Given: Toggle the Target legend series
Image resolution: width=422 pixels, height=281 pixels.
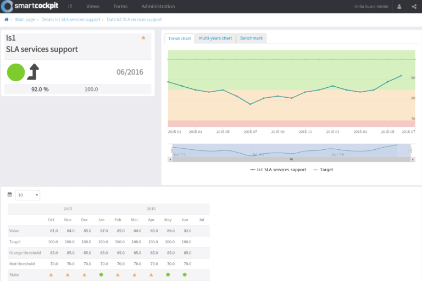Looking at the screenshot, I should pyautogui.click(x=323, y=170).
